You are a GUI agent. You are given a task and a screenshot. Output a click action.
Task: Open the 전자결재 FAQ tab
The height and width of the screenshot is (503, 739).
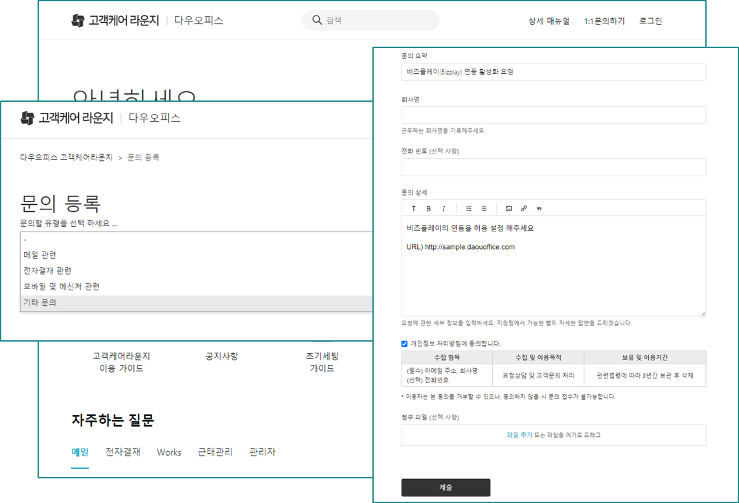click(x=122, y=452)
